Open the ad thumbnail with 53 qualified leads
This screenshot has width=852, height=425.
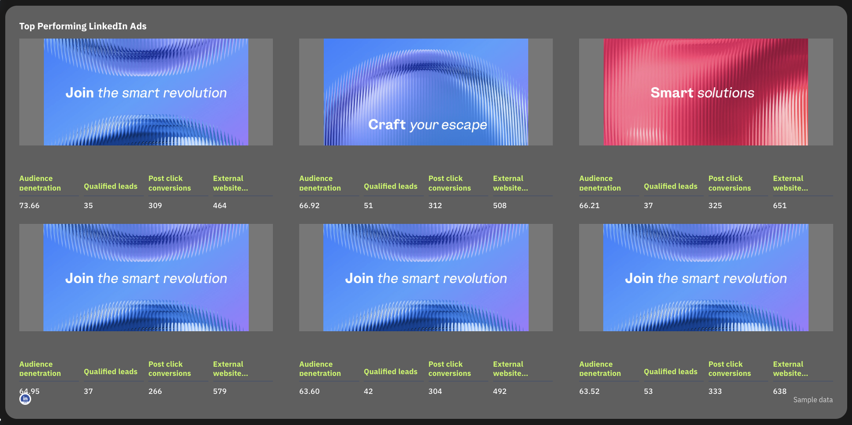705,277
